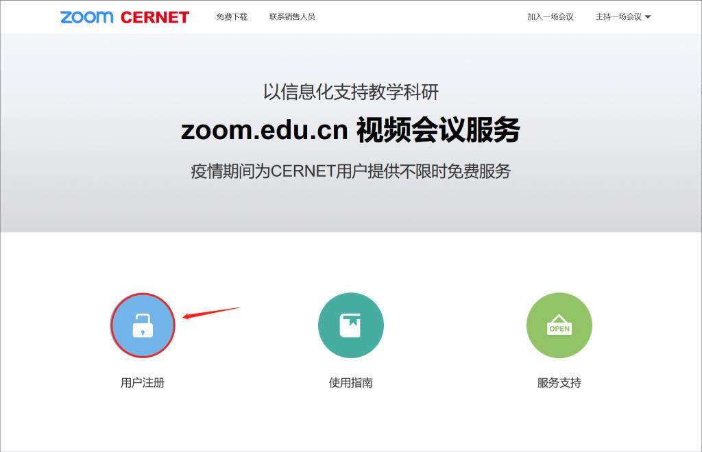Select the 用户注册 text label
The height and width of the screenshot is (452, 702).
pyautogui.click(x=143, y=383)
